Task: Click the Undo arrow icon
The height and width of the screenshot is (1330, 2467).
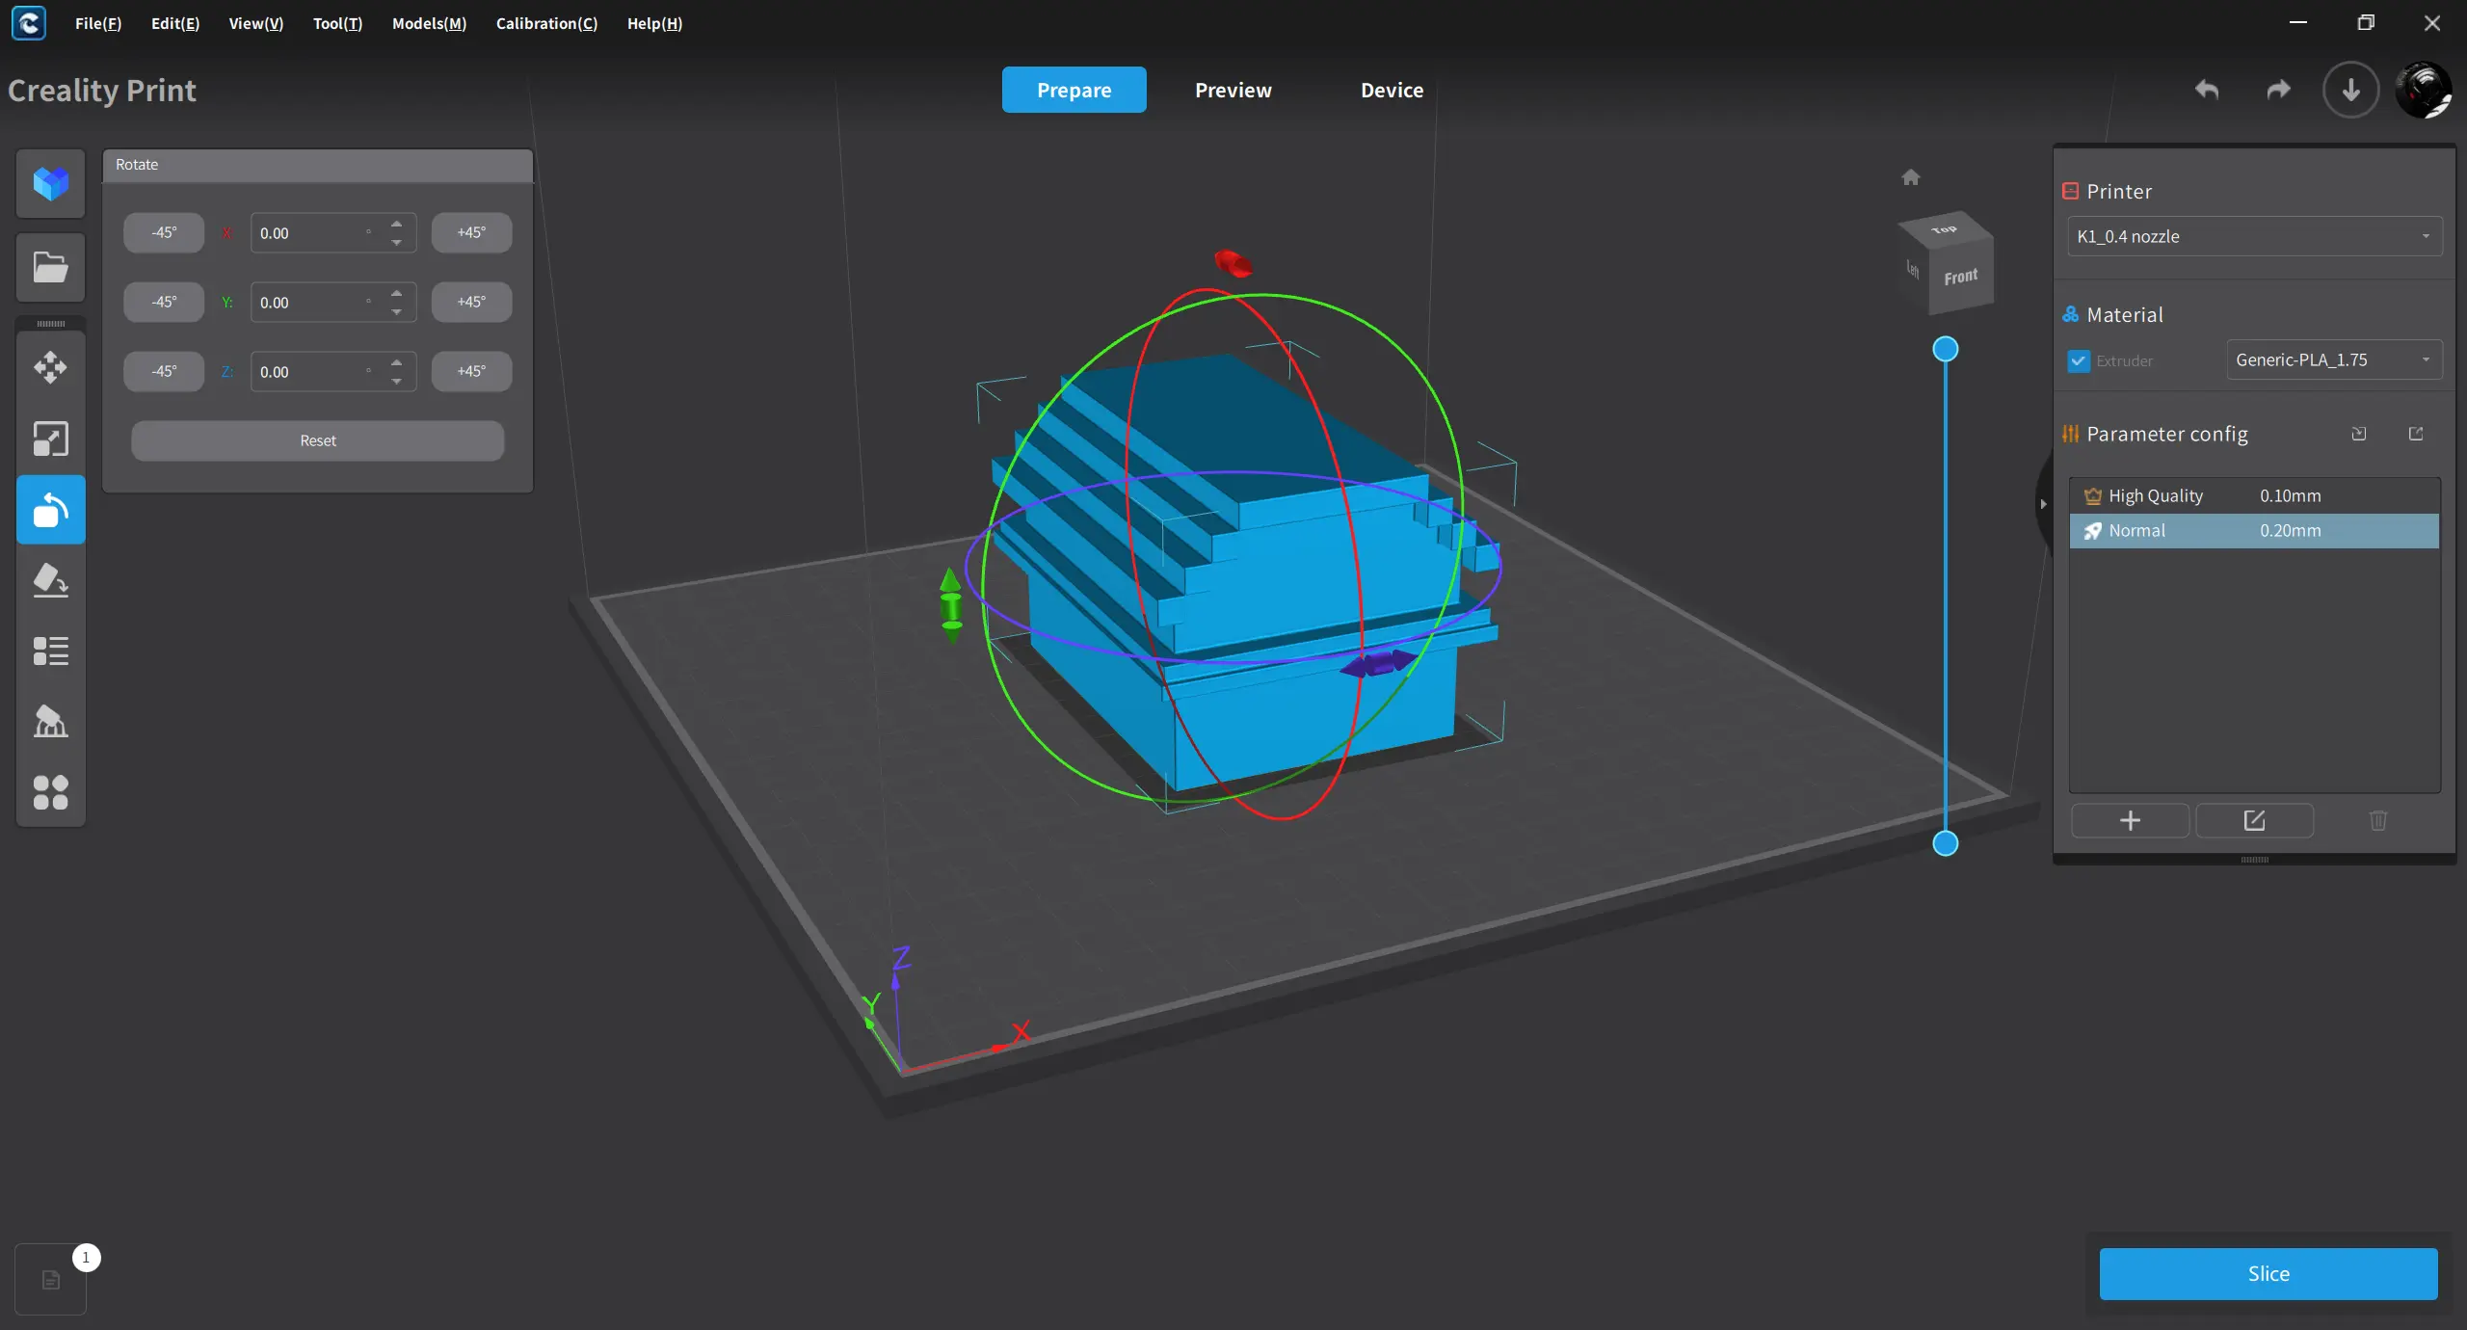Action: [2207, 91]
